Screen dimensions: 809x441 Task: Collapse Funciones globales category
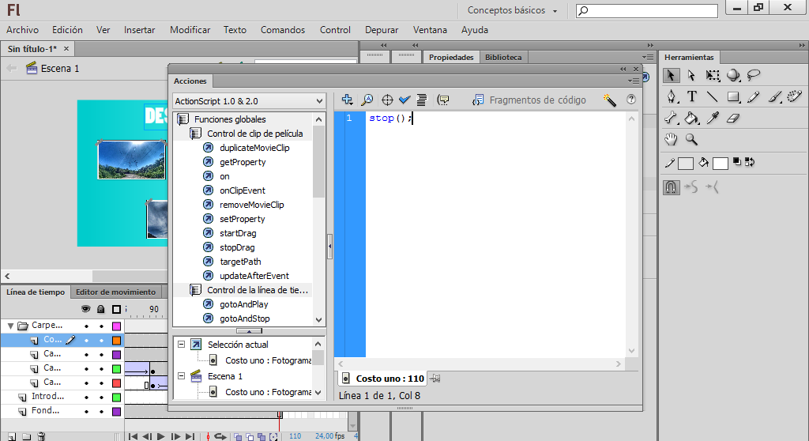tap(182, 119)
